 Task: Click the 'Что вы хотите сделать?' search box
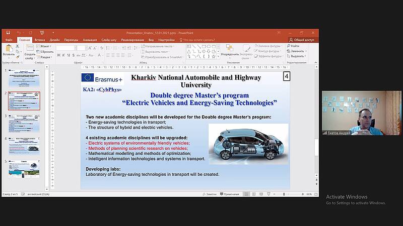[197, 40]
